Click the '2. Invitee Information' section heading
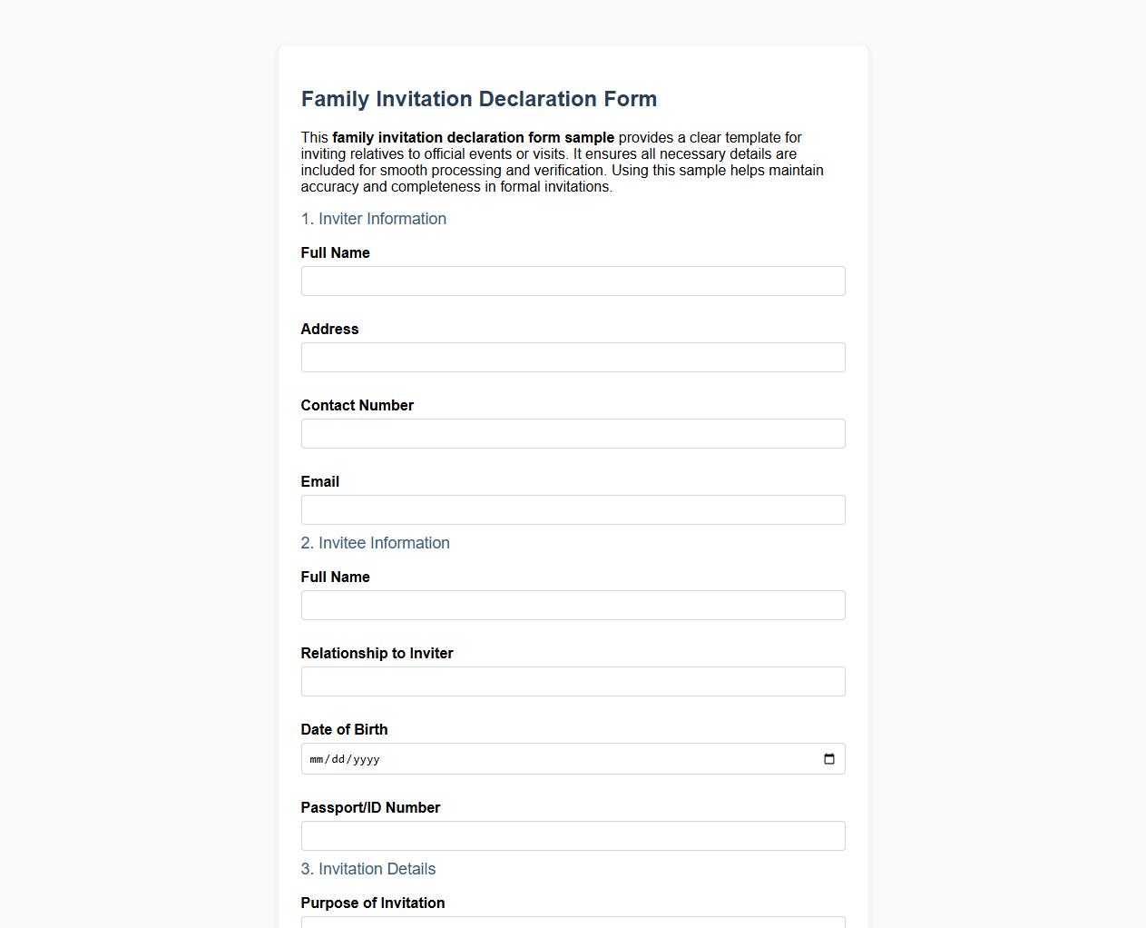This screenshot has width=1146, height=928. coord(375,543)
